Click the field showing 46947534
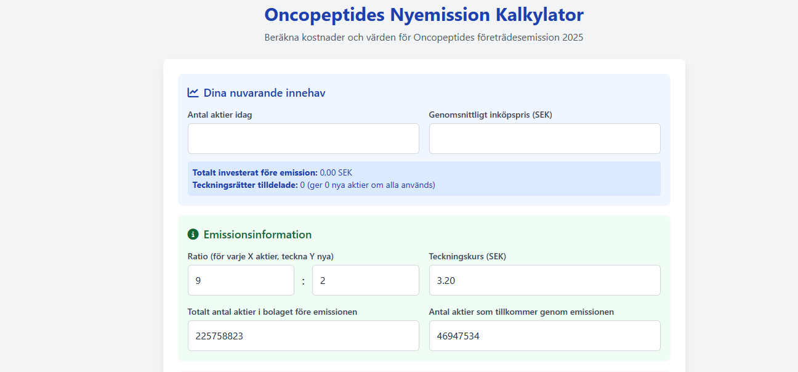Viewport: 798px width, 372px height. click(545, 336)
